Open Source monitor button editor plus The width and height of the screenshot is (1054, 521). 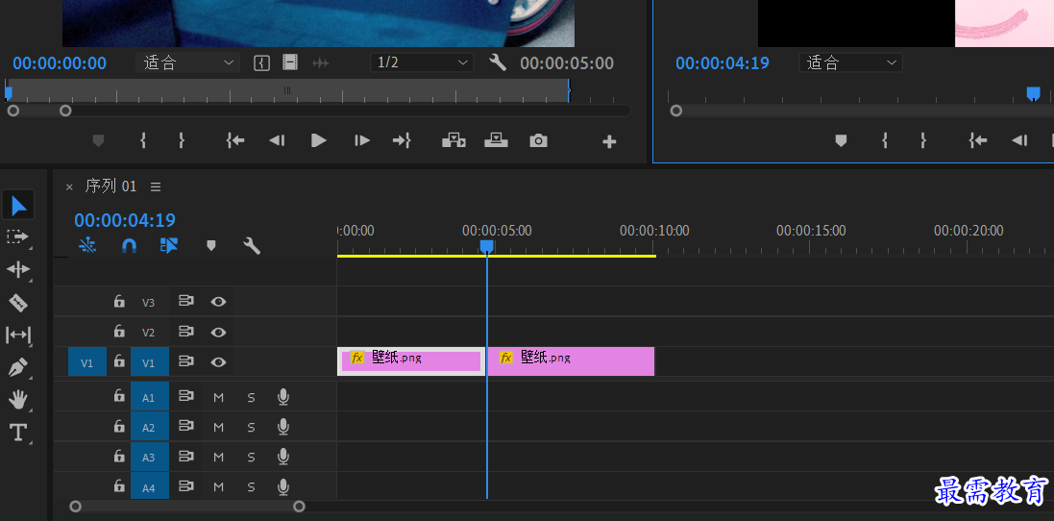coord(609,142)
